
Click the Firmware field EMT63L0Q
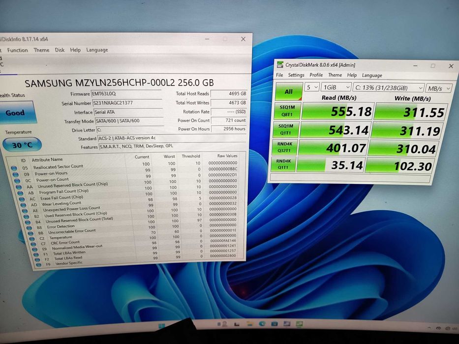coord(126,93)
